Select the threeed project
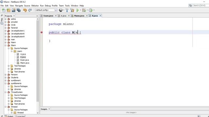Viewport: 209px width, 117px height. coord(14,107)
